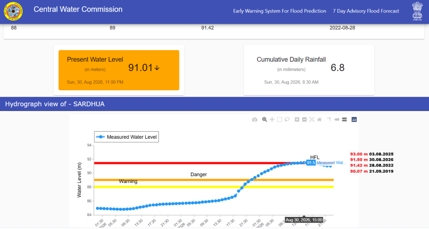The width and height of the screenshot is (429, 229).
Task: Click the Zoom out minus icon
Action: (x=304, y=120)
